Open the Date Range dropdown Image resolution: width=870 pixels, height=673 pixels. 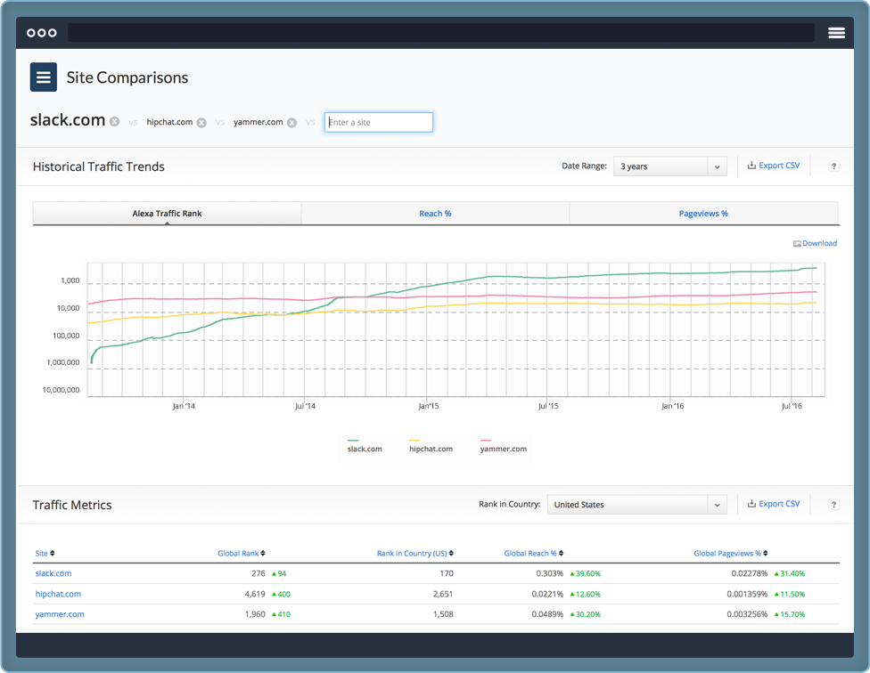670,166
